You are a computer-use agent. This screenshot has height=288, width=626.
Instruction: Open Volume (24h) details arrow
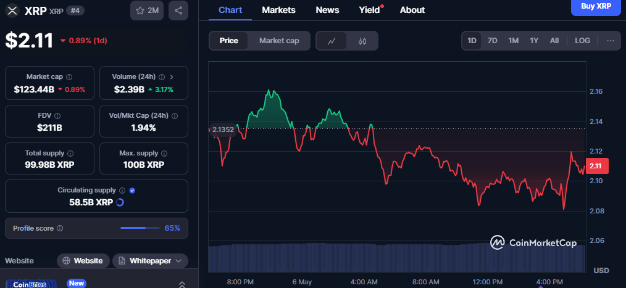[x=172, y=77]
